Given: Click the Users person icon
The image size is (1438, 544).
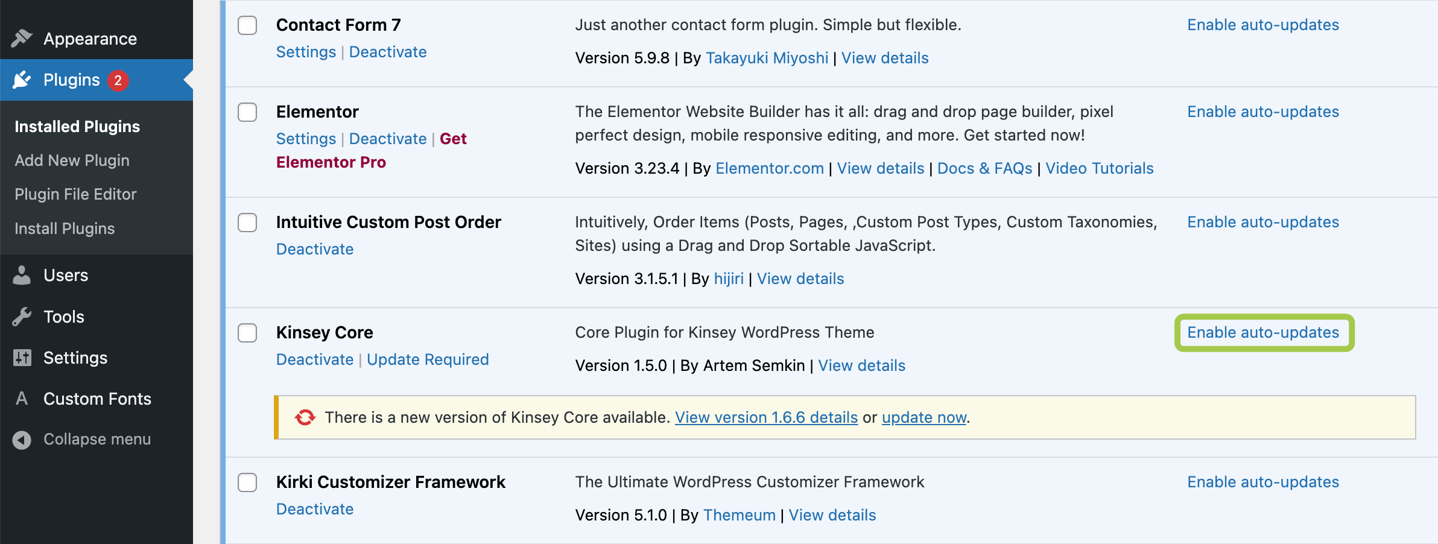Looking at the screenshot, I should [x=22, y=275].
